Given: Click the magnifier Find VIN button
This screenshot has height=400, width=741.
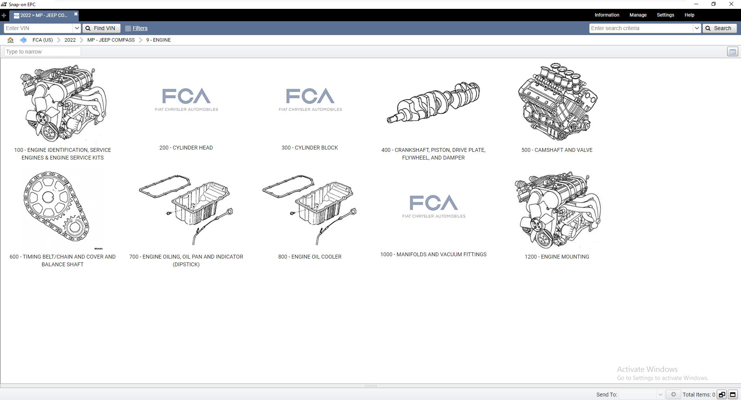Looking at the screenshot, I should point(101,28).
